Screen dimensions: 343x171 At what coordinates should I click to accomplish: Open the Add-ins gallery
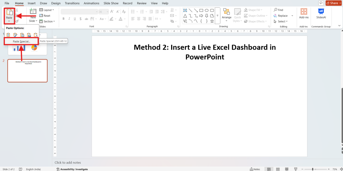pos(304,14)
